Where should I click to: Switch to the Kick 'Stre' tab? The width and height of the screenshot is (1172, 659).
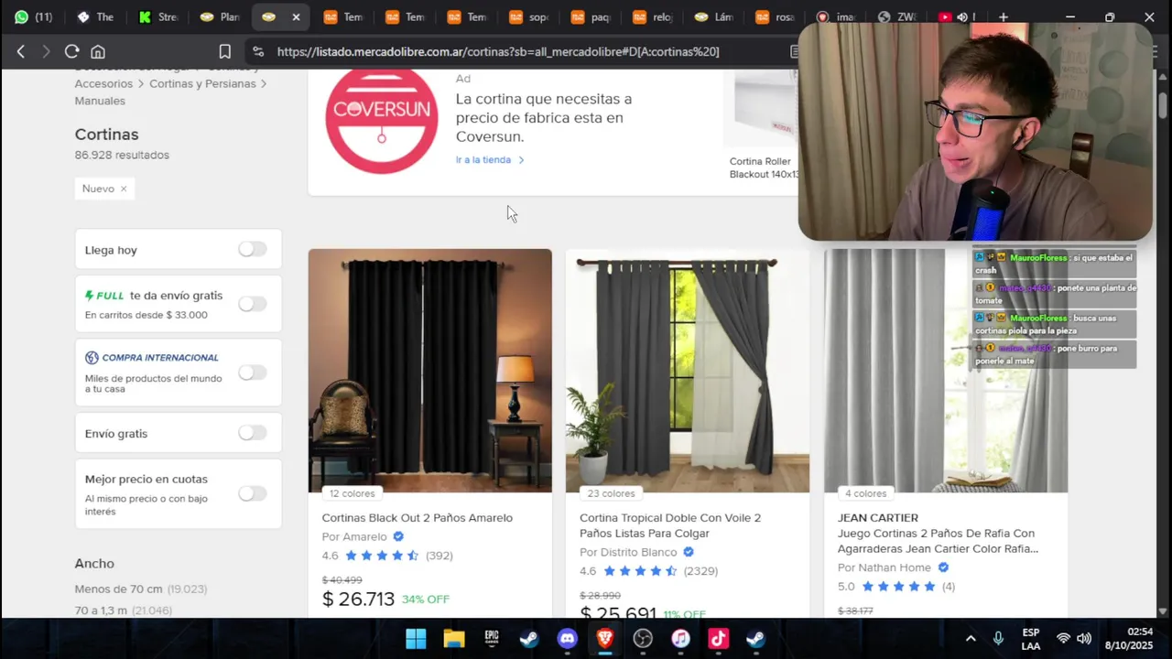157,17
